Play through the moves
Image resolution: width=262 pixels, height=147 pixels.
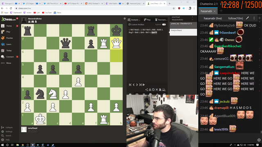pyautogui.click(x=144, y=85)
